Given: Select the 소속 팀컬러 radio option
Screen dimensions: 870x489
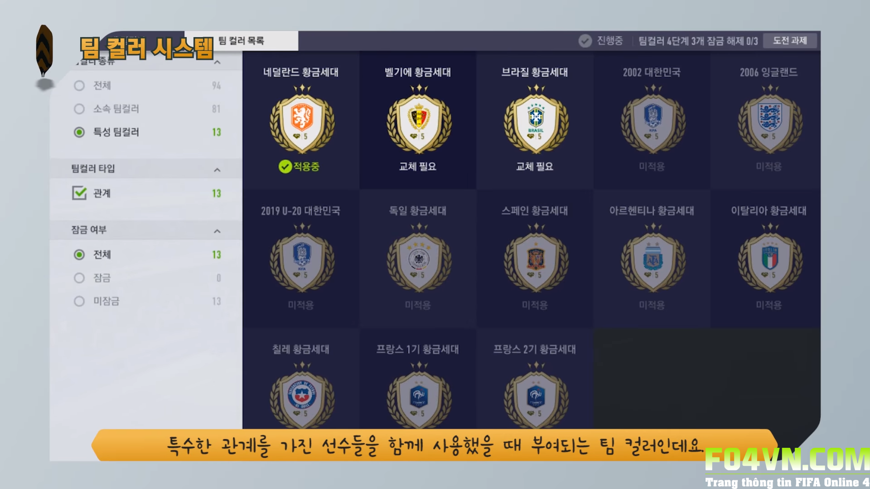Looking at the screenshot, I should [79, 109].
